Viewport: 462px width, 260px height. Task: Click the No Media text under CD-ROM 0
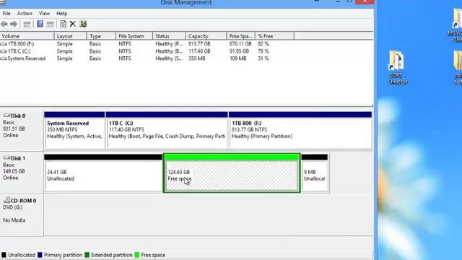pyautogui.click(x=14, y=220)
